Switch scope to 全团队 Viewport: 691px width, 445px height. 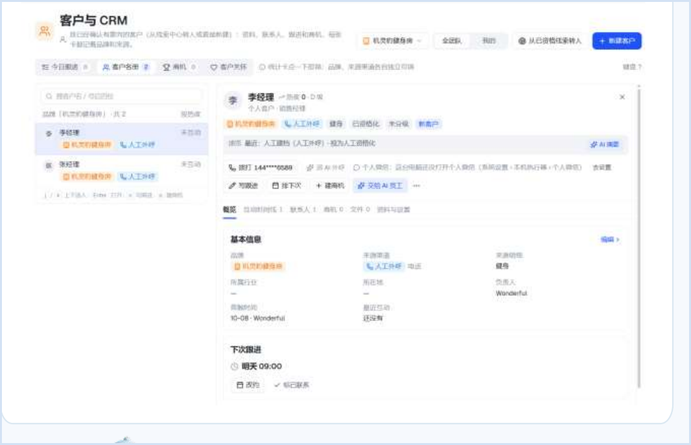click(x=452, y=41)
